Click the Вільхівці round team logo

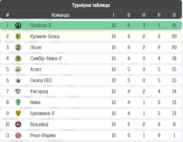(18, 124)
